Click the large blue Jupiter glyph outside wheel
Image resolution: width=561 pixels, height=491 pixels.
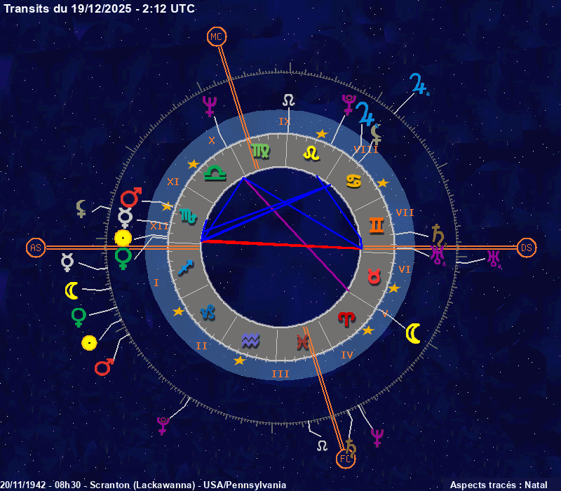419,85
